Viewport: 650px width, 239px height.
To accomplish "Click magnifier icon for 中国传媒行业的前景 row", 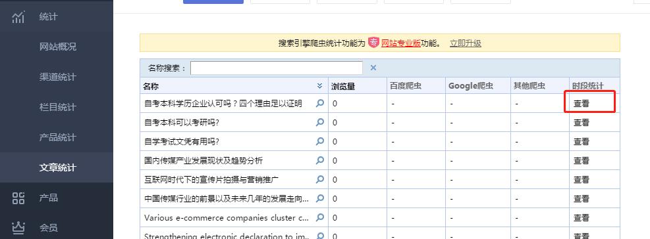I will (319, 198).
